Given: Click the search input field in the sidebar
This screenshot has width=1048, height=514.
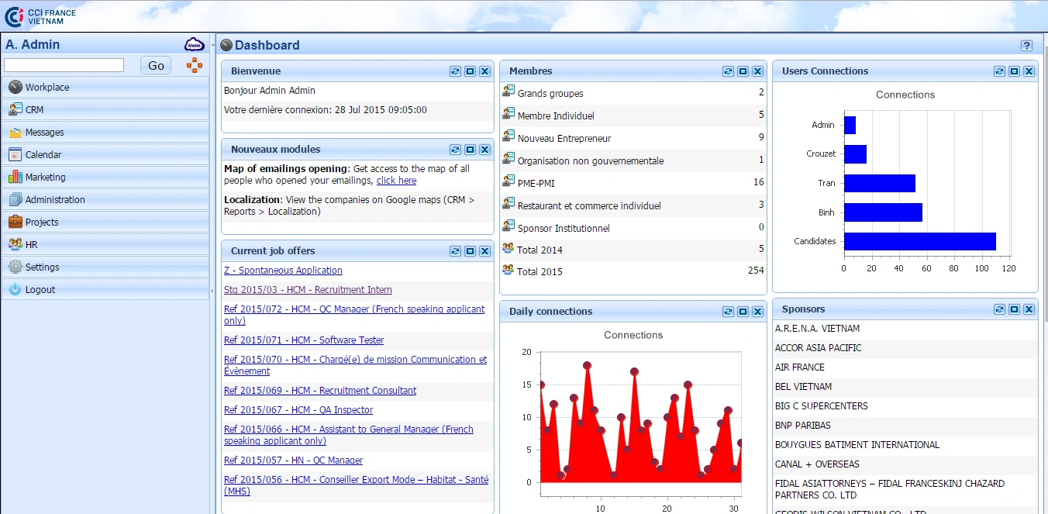Looking at the screenshot, I should pos(64,66).
